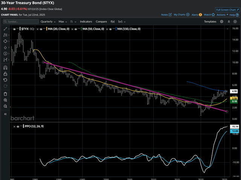241x180 pixels.
Task: Expand the up-arrow marker tool's chevron submenu
Action: point(9,47)
